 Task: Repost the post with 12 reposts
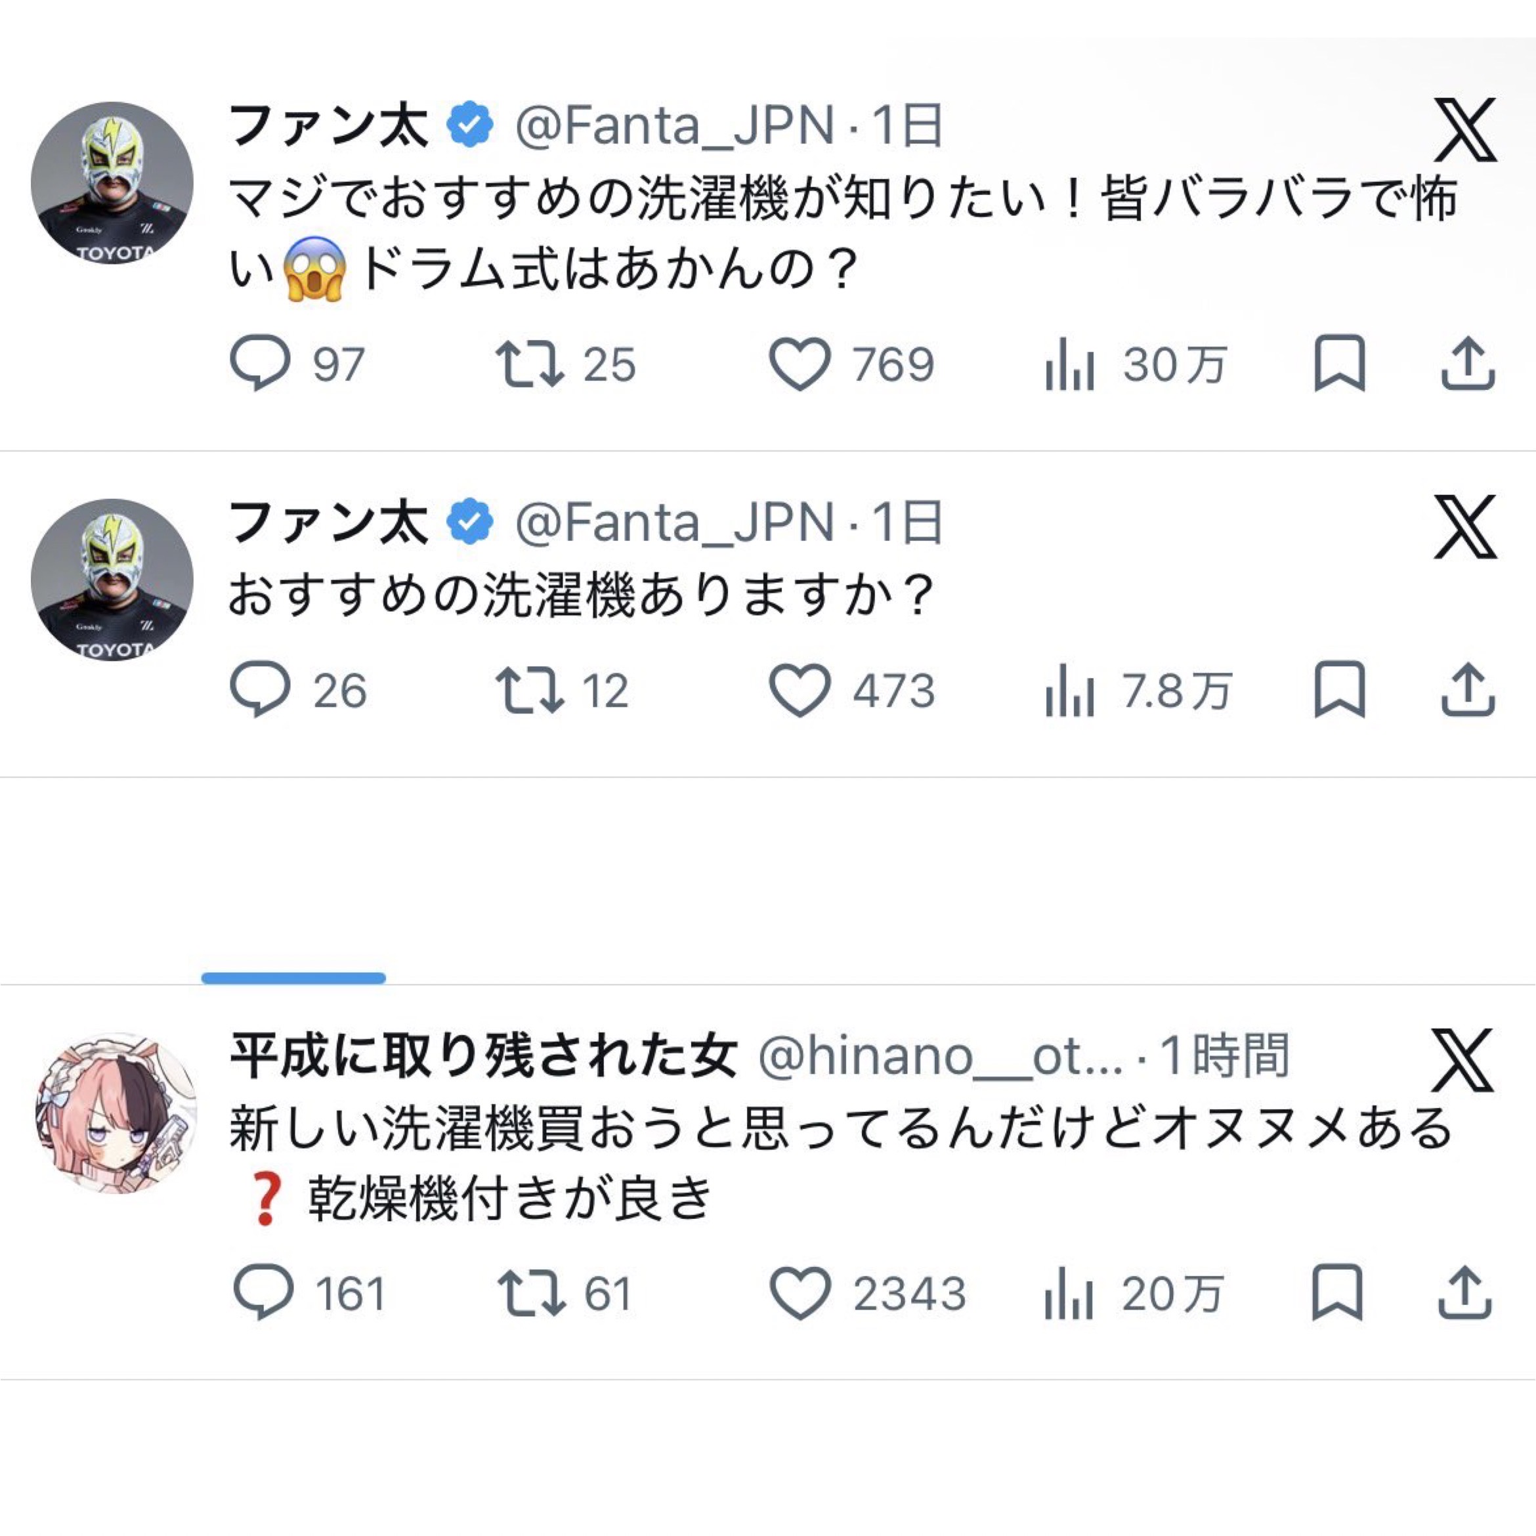(x=530, y=689)
